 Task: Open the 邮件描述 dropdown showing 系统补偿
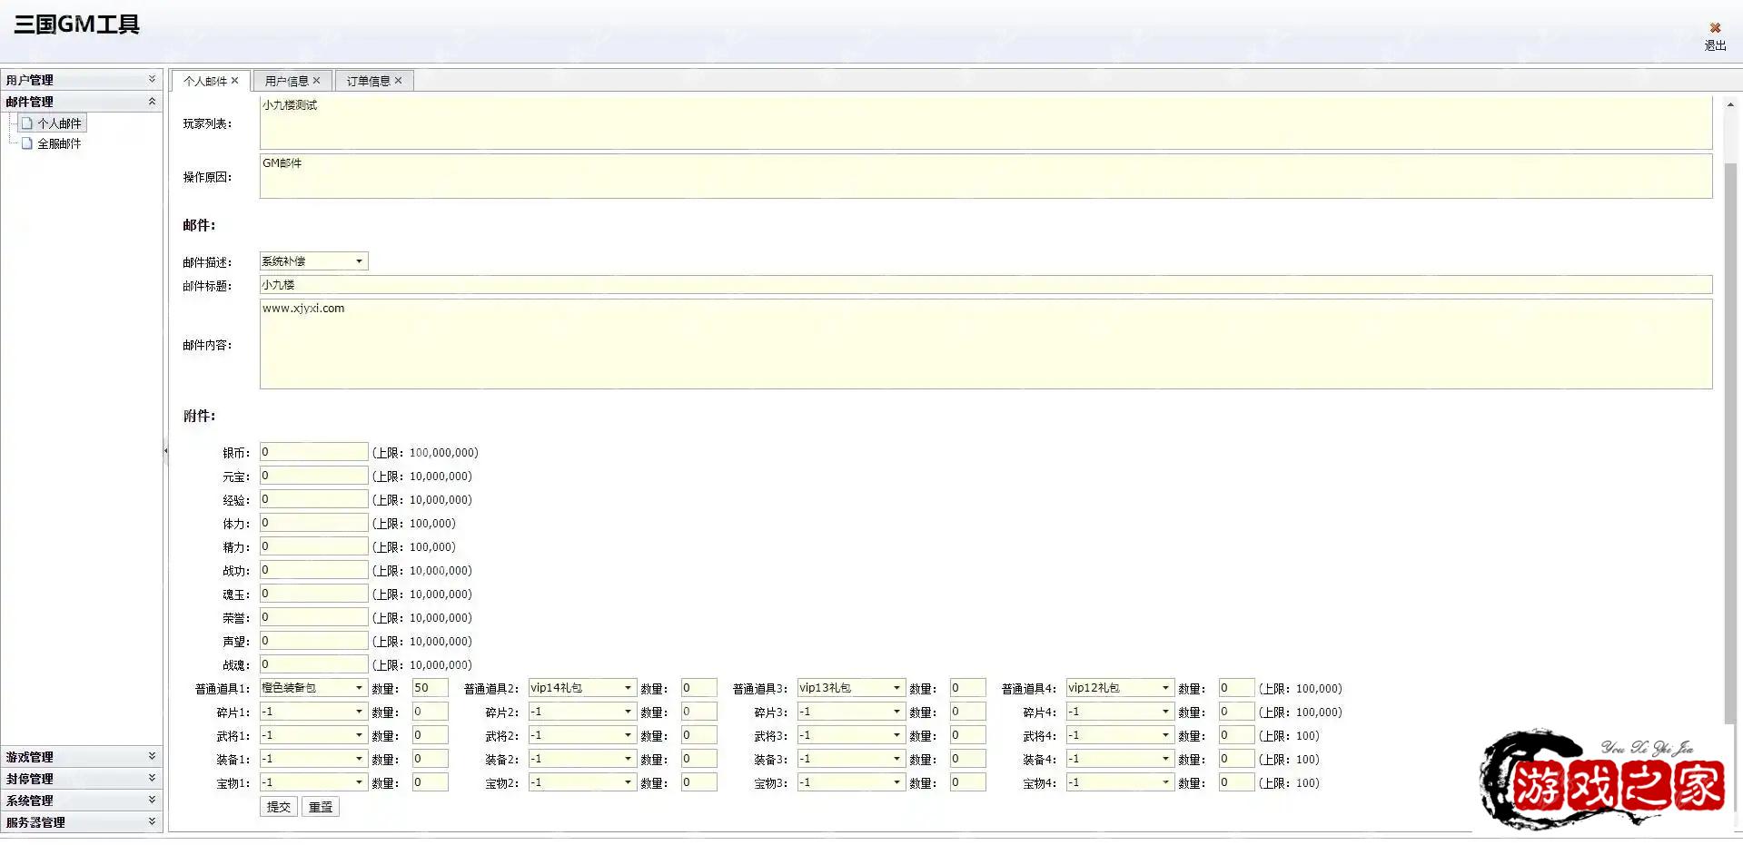click(x=359, y=261)
